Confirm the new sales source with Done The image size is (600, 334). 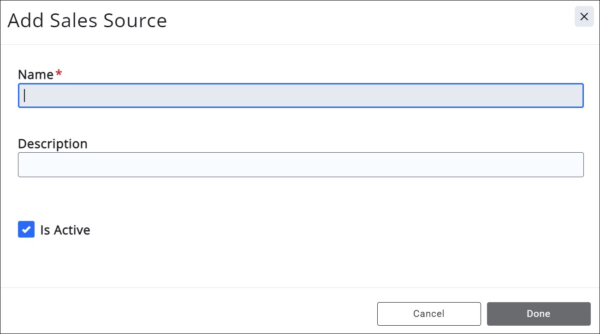tap(538, 314)
